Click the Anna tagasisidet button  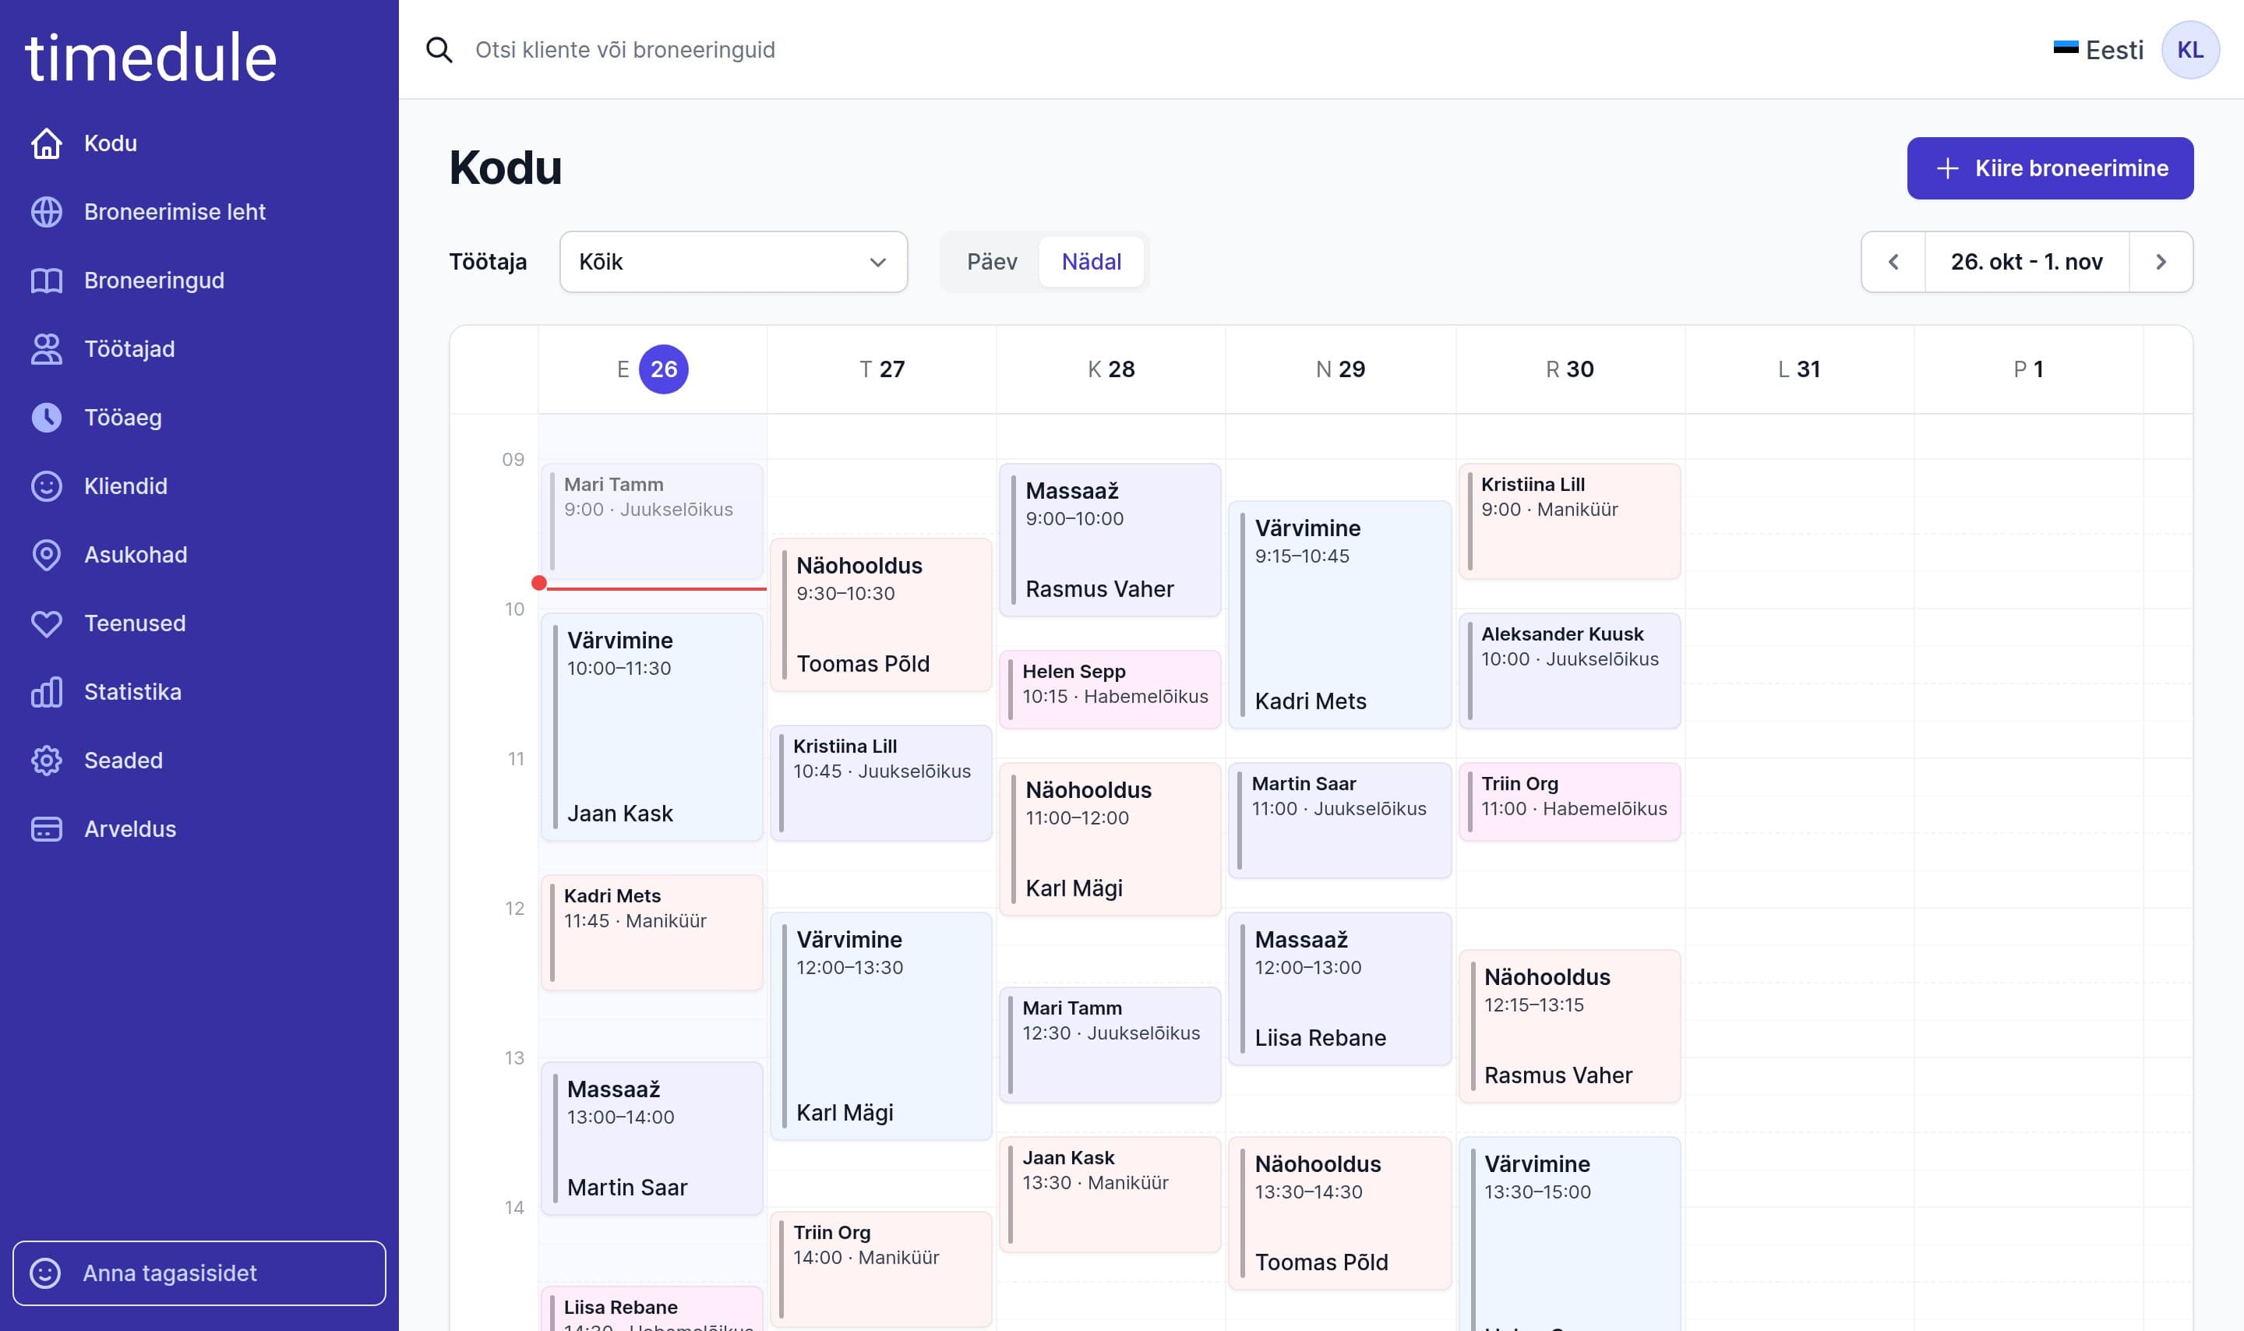199,1273
